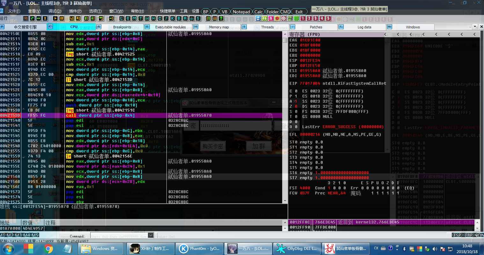Screen dimensions: 484x255
Task: Open Memory map via M toolbar icon
Action: click(x=134, y=18)
